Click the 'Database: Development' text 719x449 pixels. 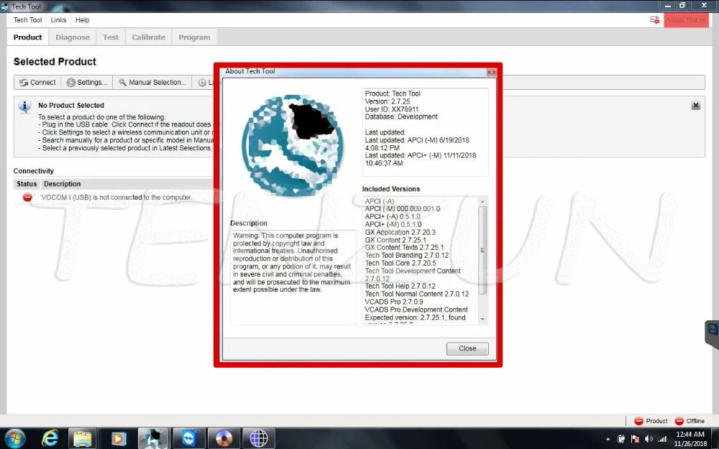click(400, 117)
